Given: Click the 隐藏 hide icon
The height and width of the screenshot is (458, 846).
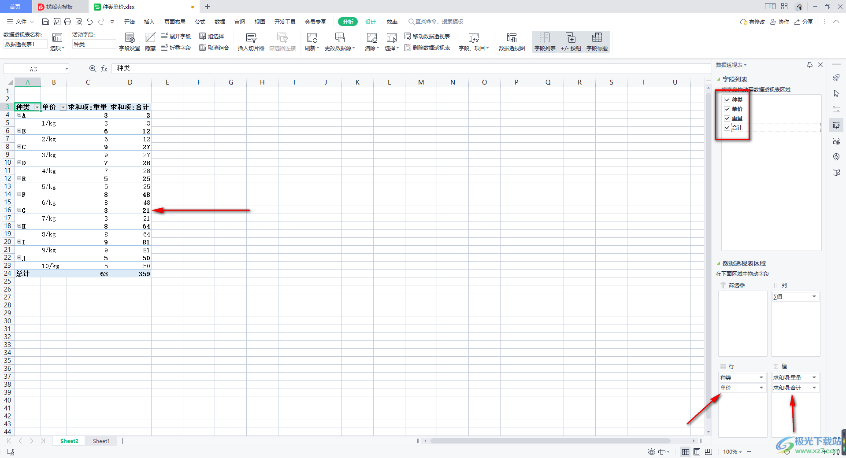Looking at the screenshot, I should click(150, 42).
